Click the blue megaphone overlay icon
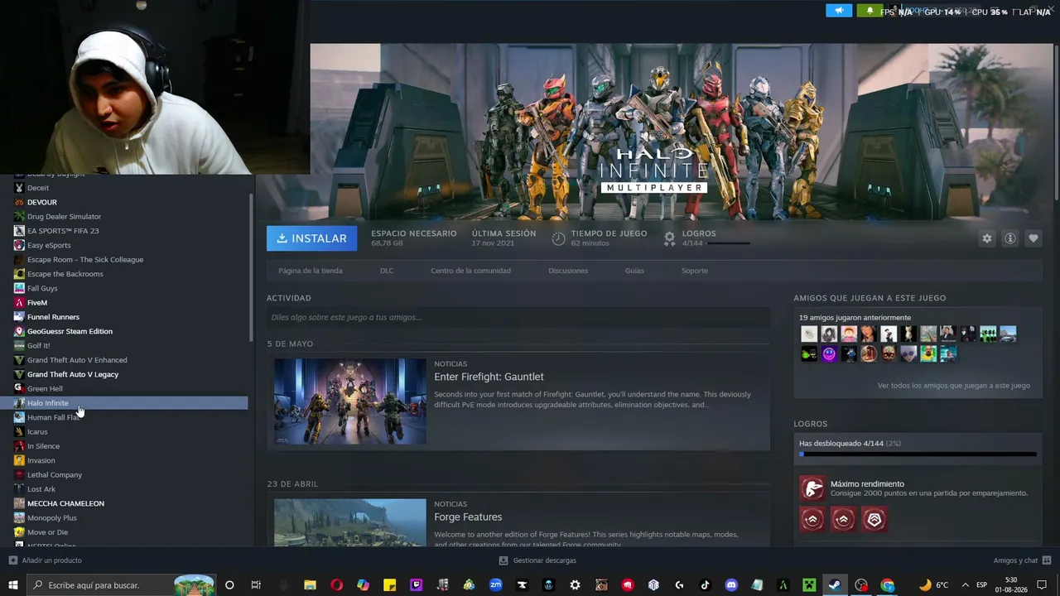 click(x=839, y=11)
